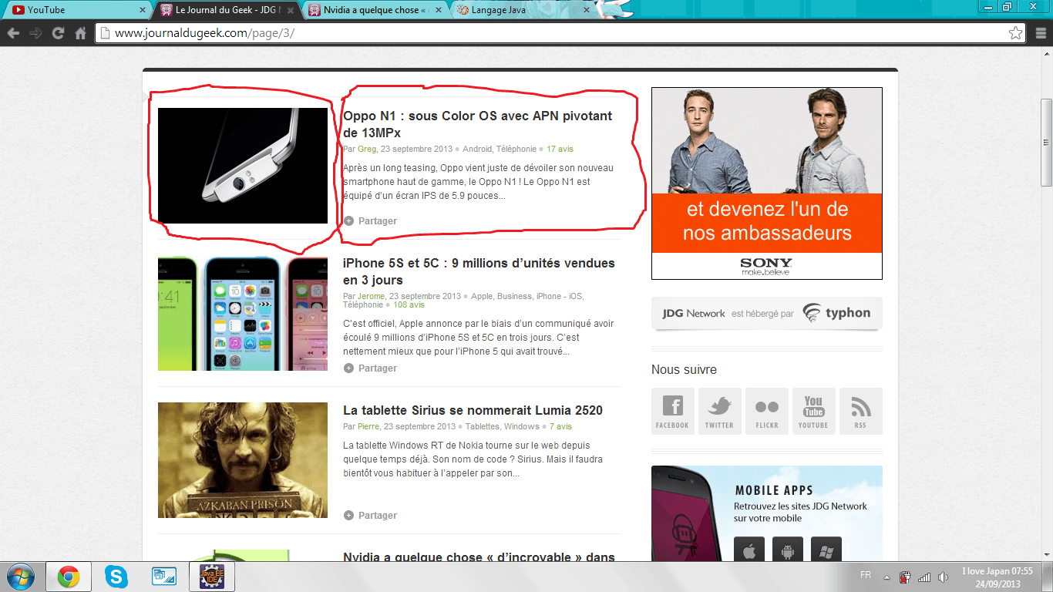Open the Windows Start menu
This screenshot has height=592, width=1053.
(21, 577)
